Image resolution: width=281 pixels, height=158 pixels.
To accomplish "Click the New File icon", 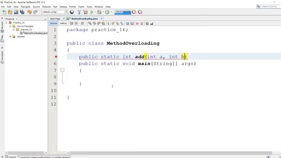I will click(4, 12).
